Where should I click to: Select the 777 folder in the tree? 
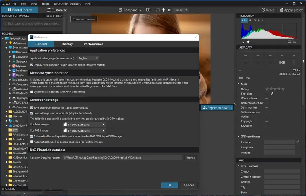13,130
